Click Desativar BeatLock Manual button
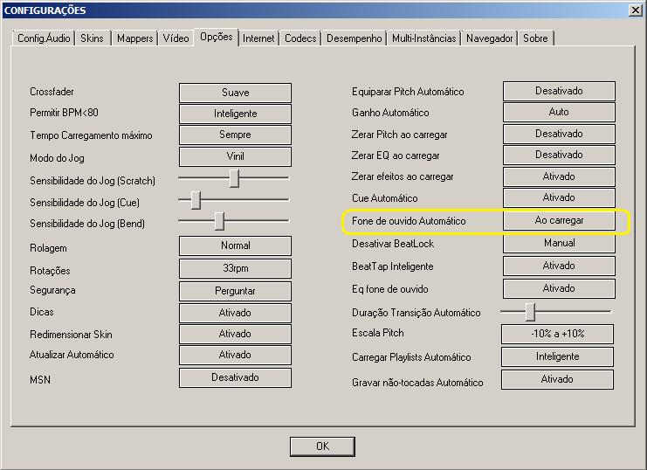Screen dimensions: 647x470 tap(559, 243)
